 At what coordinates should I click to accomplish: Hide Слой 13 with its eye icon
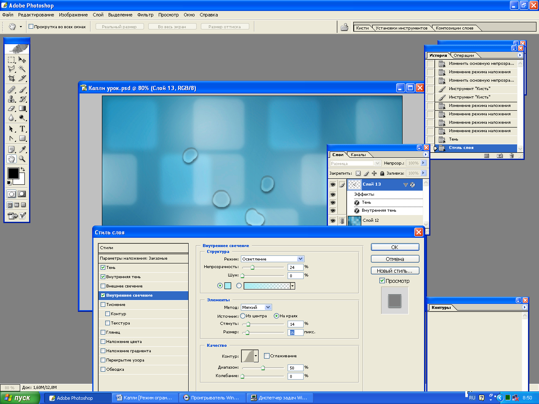[x=333, y=184]
